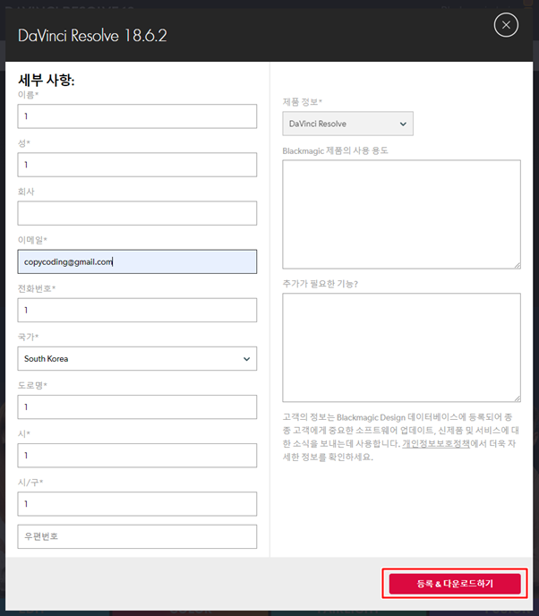The height and width of the screenshot is (616, 539).
Task: Click the 세부 사항 heading text
Action: 47,80
